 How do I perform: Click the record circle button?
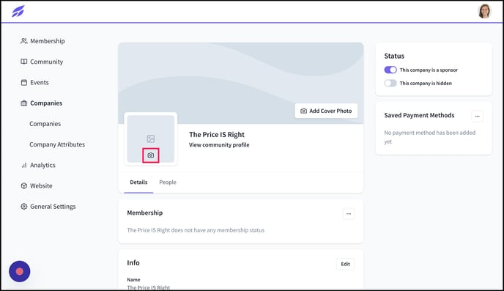20,271
